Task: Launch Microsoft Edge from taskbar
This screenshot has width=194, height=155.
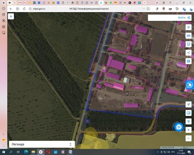Action: point(26,152)
